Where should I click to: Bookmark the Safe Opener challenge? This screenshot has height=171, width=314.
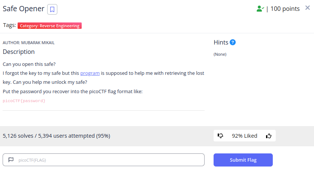[x=52, y=9]
